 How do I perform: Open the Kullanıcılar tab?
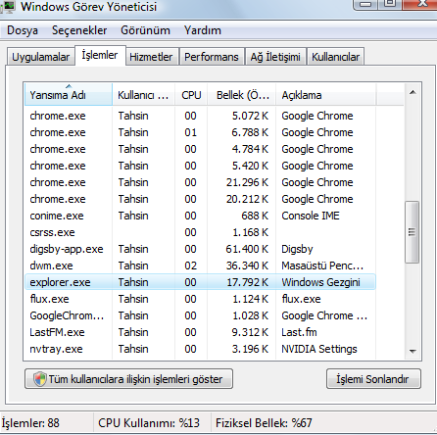click(335, 57)
